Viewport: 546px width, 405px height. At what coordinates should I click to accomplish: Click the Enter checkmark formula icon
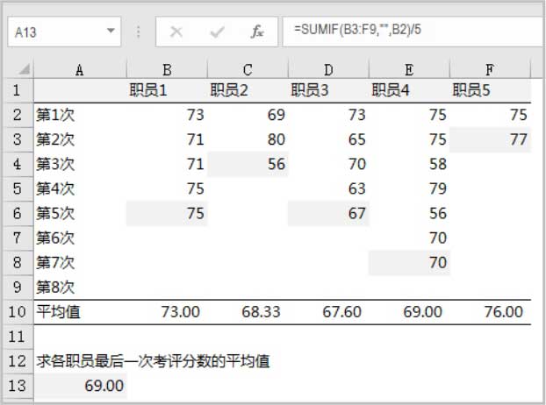click(217, 32)
